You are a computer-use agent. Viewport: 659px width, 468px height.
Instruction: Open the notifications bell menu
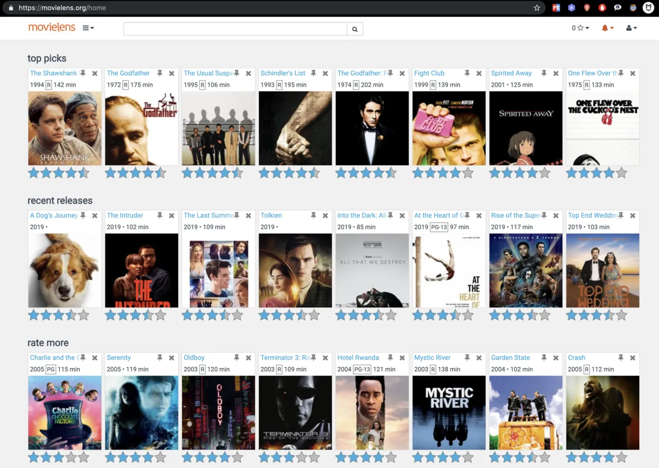[607, 28]
